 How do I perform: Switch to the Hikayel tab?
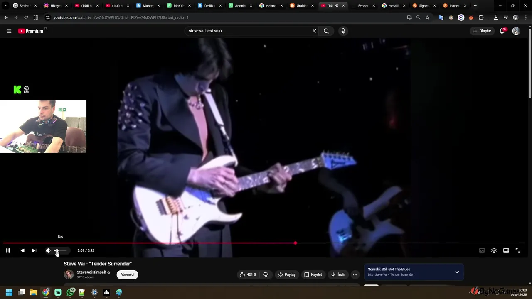[55, 6]
